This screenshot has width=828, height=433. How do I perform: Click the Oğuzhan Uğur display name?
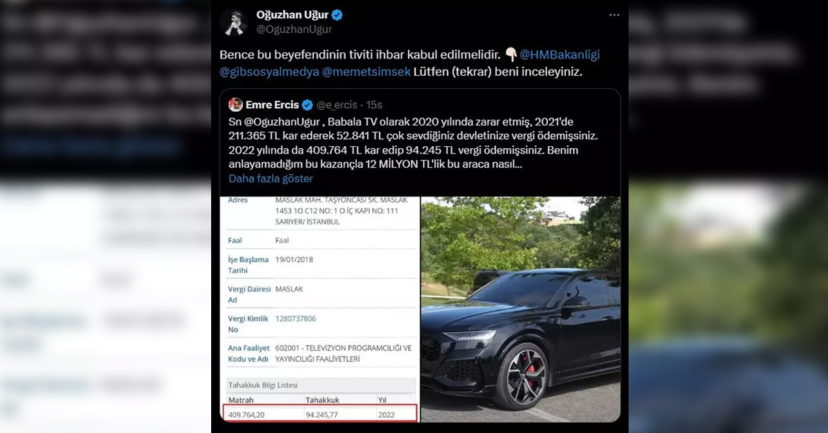pos(292,15)
